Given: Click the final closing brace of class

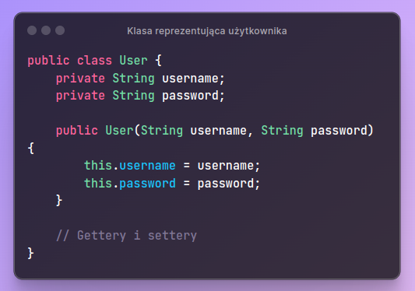Looking at the screenshot, I should [x=30, y=253].
